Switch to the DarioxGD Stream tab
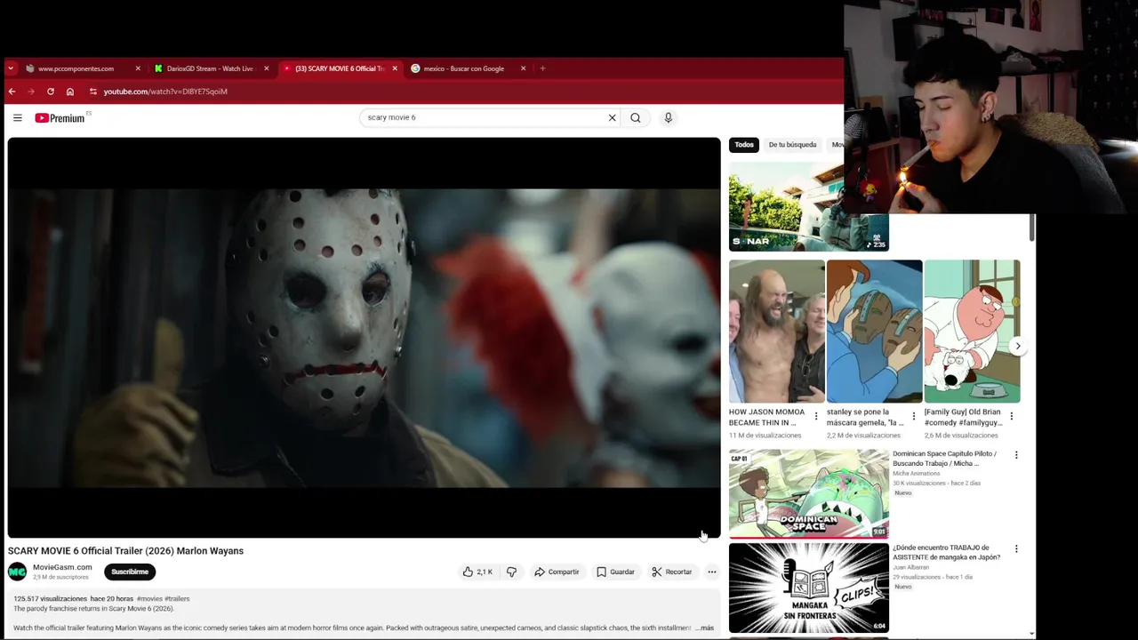Image resolution: width=1138 pixels, height=640 pixels. pyautogui.click(x=210, y=68)
